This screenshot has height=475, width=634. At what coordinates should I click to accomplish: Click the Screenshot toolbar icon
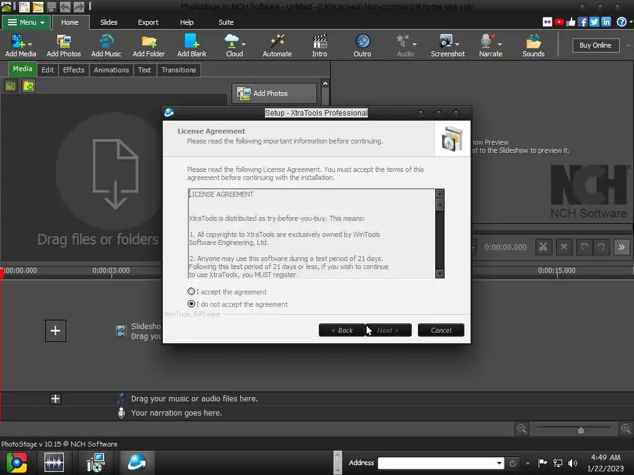[x=446, y=41]
